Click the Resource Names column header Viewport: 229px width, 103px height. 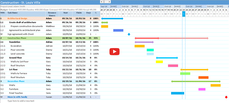(52, 14)
